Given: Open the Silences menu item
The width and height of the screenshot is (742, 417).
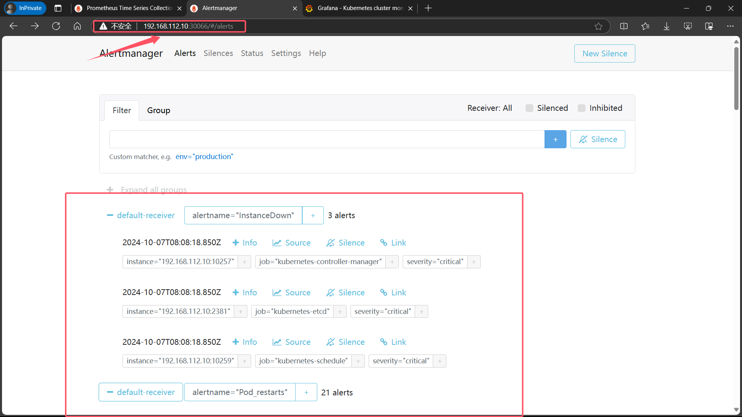Looking at the screenshot, I should click(x=218, y=53).
